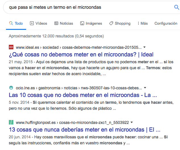Expand the dropdown arrow beside ideal.es URL
The width and height of the screenshot is (180, 150).
pyautogui.click(x=144, y=47)
